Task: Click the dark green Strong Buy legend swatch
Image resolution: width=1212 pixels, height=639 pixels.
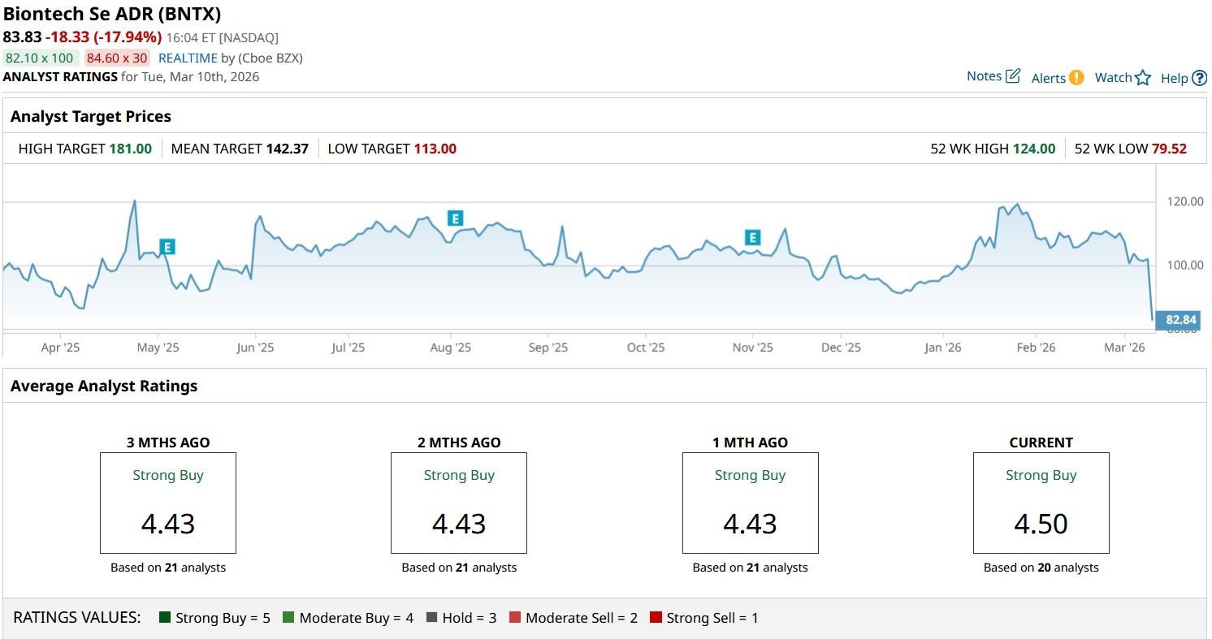Action: point(165,618)
